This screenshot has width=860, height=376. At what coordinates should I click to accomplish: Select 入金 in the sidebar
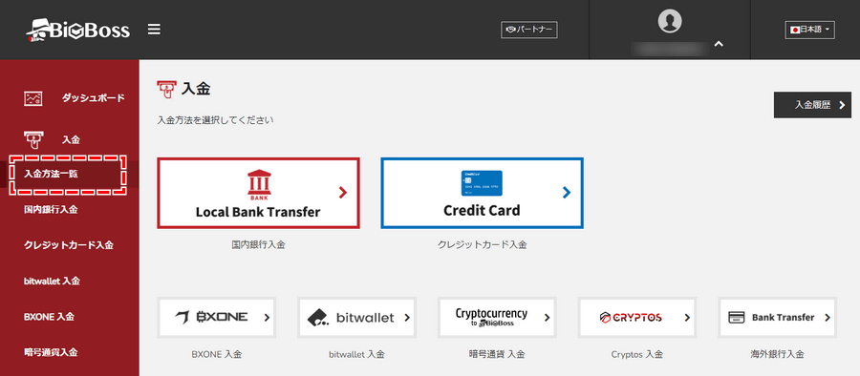(71, 139)
